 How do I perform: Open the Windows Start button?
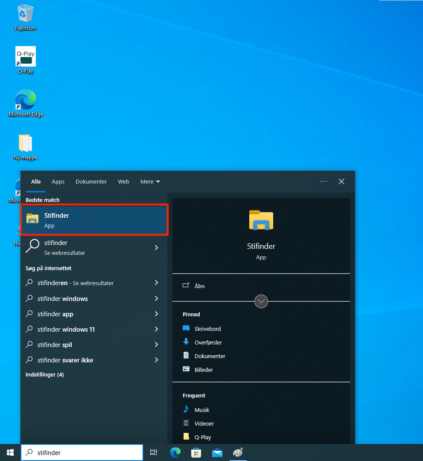(10, 452)
